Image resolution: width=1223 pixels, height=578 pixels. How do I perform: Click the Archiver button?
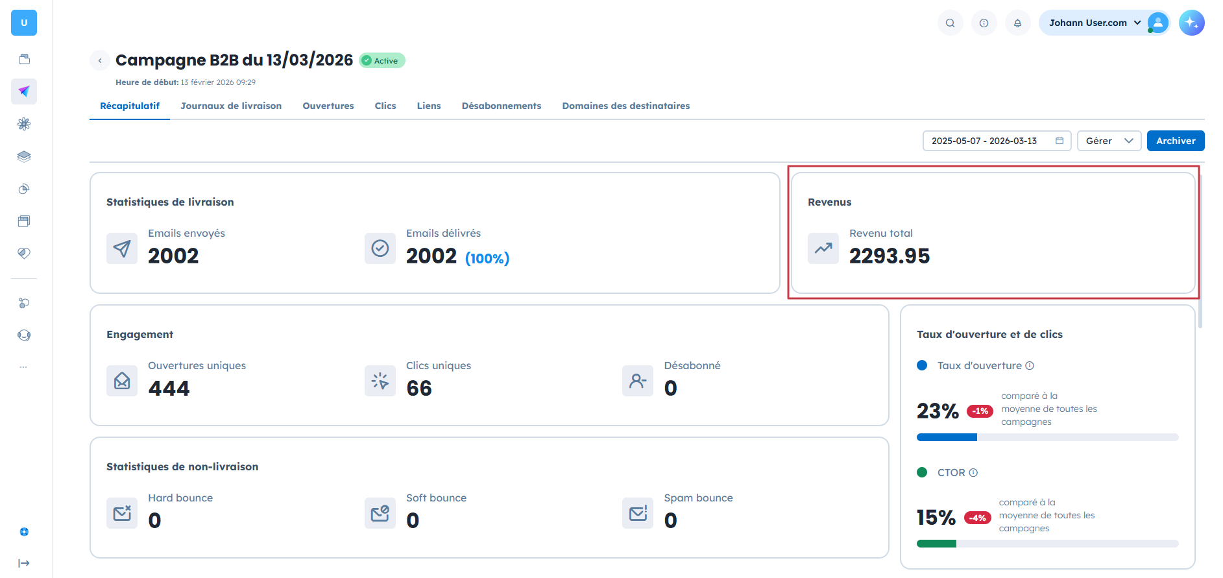[1175, 141]
